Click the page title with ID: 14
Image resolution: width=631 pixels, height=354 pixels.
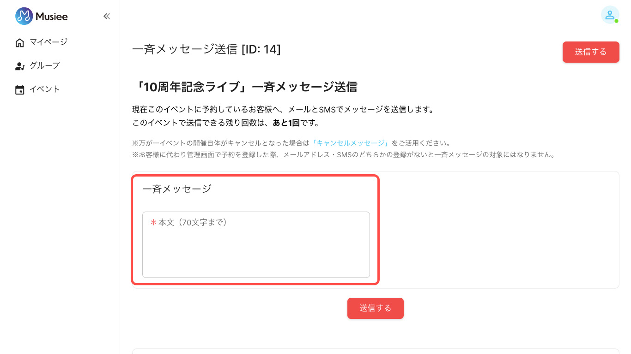[206, 49]
